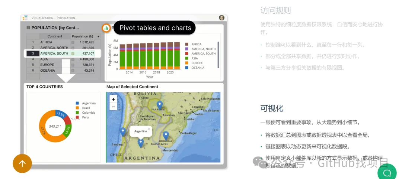Viewport: 402px width, 179px height.
Task: Click row number 6 in the table
Action: pos(33,70)
